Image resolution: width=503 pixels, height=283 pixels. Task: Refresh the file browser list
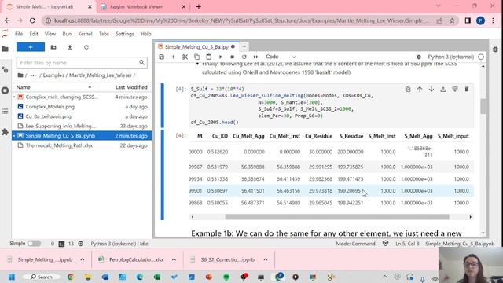(86, 47)
